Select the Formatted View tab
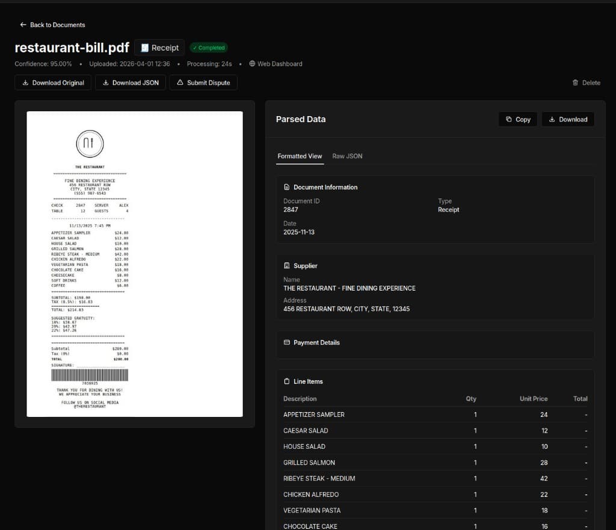The width and height of the screenshot is (616, 530). tap(300, 156)
